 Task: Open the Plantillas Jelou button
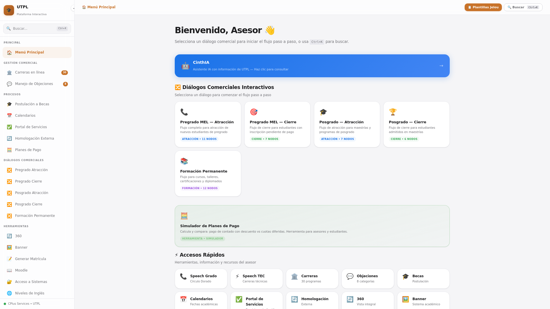coord(483,7)
